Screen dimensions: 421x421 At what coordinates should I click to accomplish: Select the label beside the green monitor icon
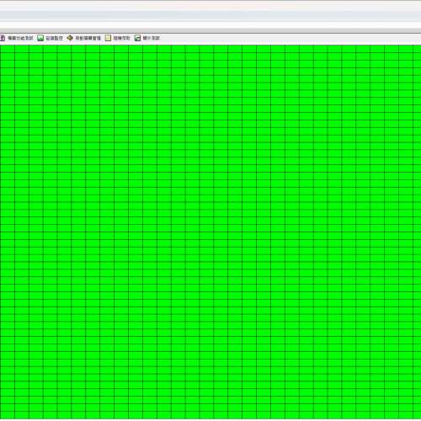pyautogui.click(x=54, y=38)
